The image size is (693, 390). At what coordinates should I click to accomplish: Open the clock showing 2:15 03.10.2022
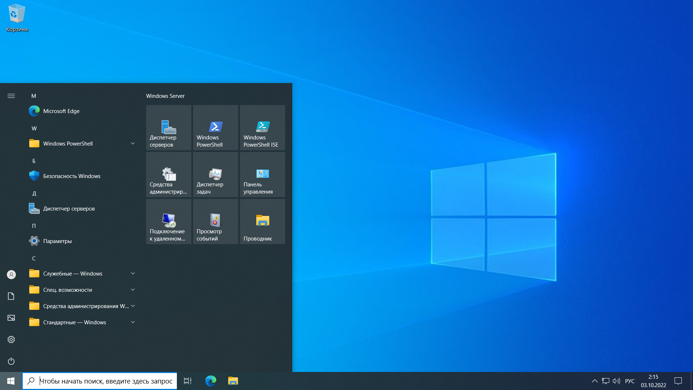653,381
